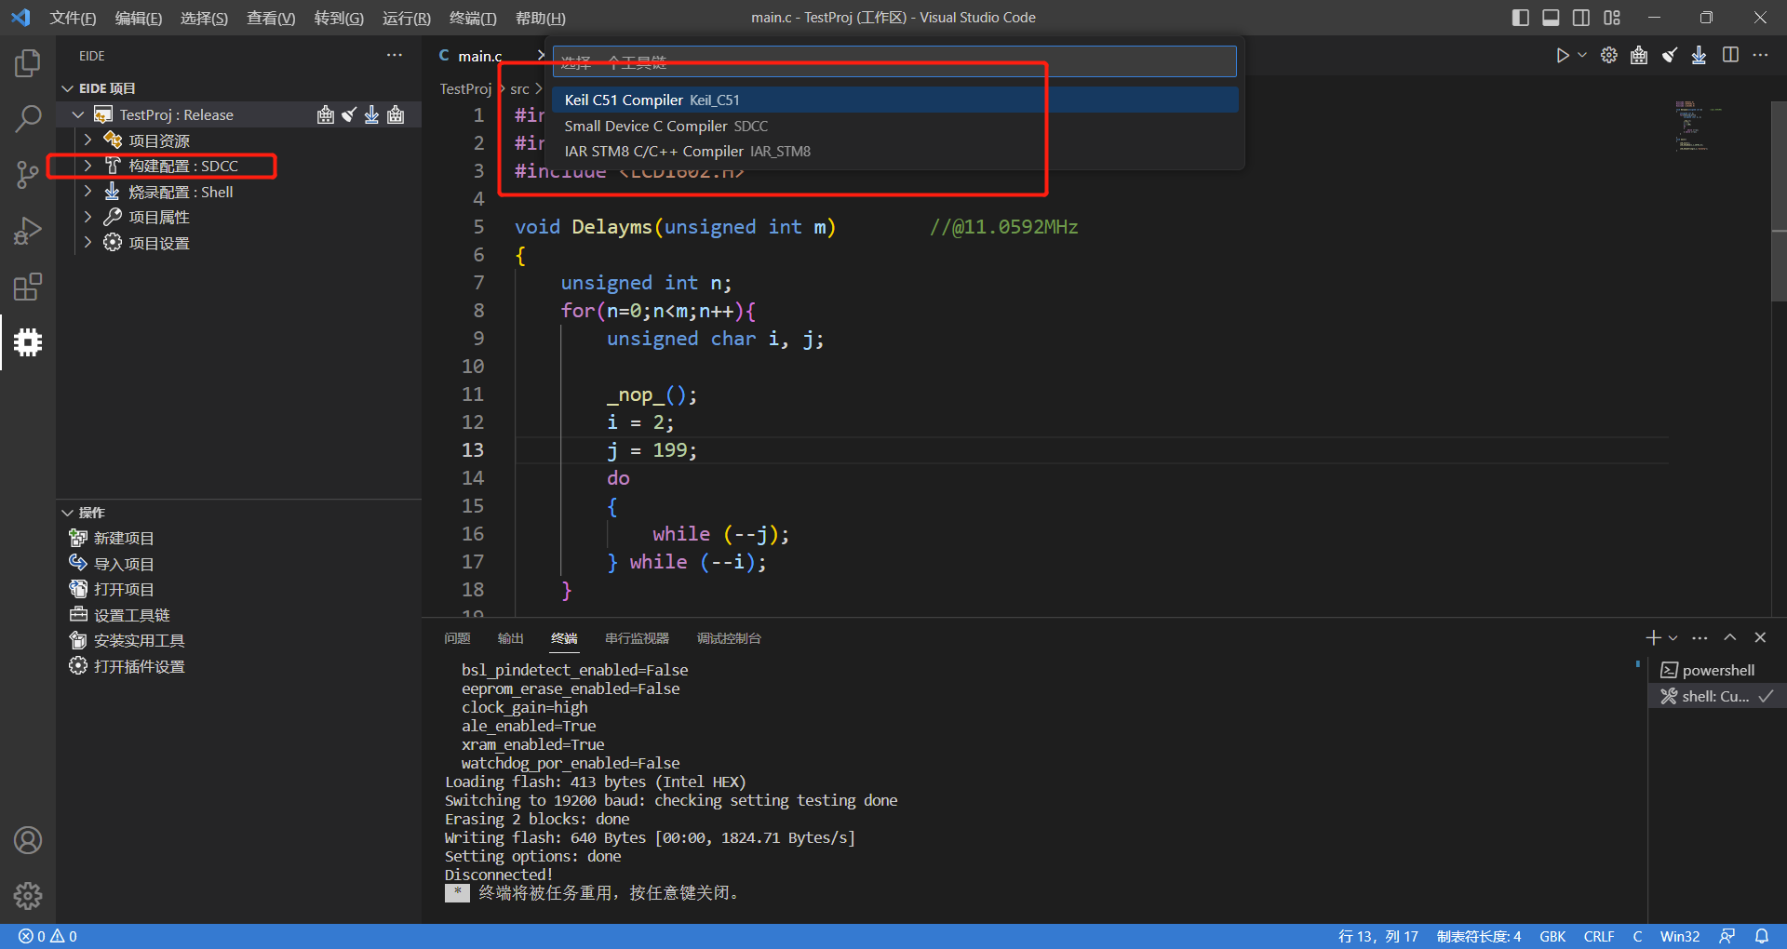Open the Manage gear in activity bar
This screenshot has height=949, width=1787.
click(x=28, y=895)
